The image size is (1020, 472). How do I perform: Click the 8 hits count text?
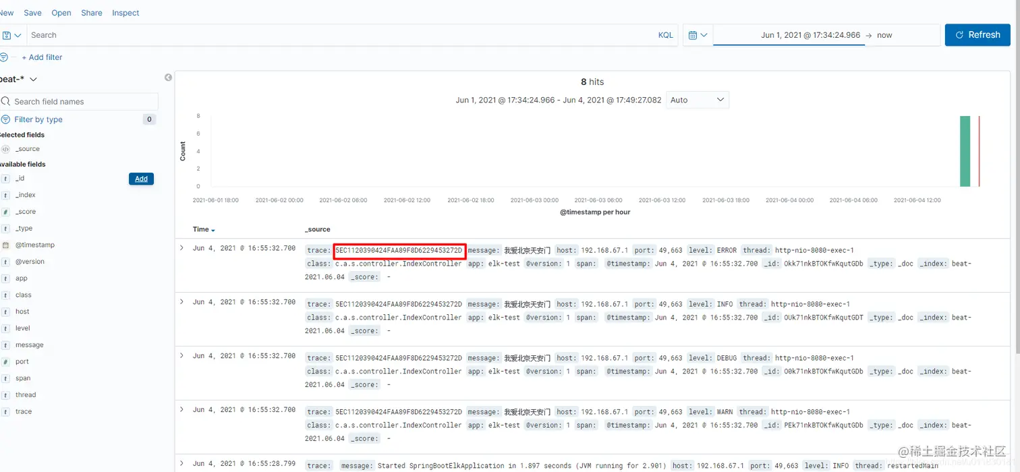tap(592, 82)
